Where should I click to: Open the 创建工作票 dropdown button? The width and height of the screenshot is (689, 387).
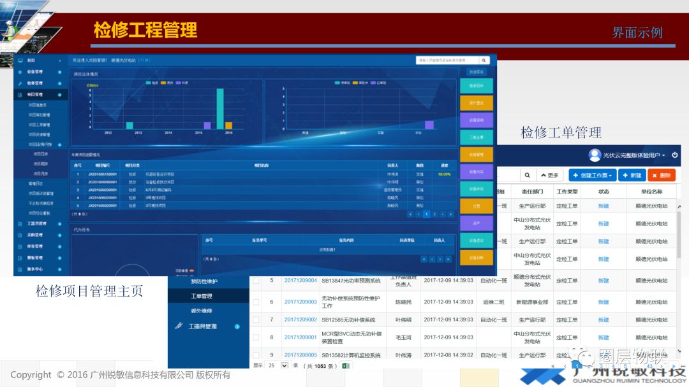[592, 175]
